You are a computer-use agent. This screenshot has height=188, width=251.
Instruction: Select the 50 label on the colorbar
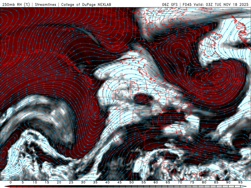[x=131, y=182]
